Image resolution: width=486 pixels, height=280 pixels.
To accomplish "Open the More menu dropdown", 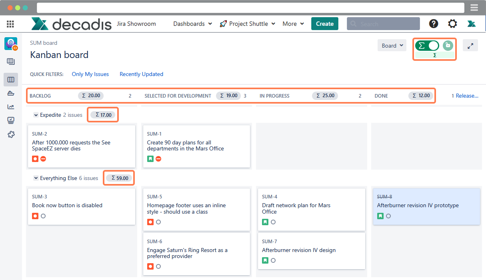I will coord(293,24).
